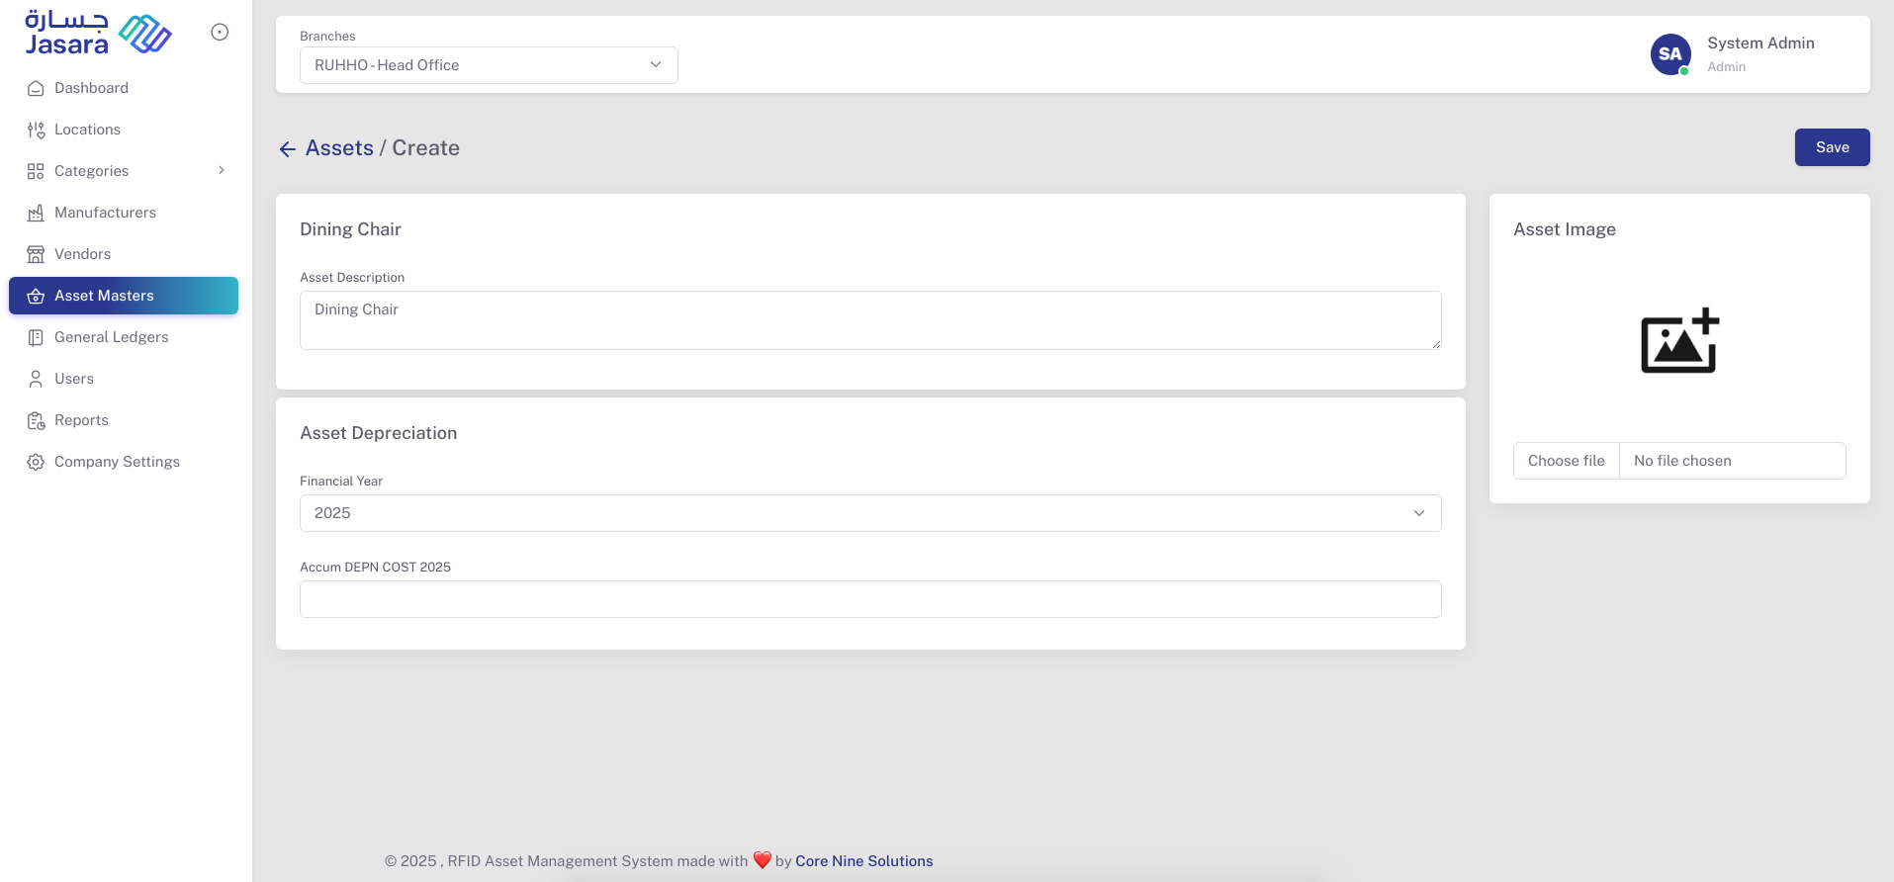1894x882 pixels.
Task: Click the back arrow beside Assets
Action: [x=288, y=148]
